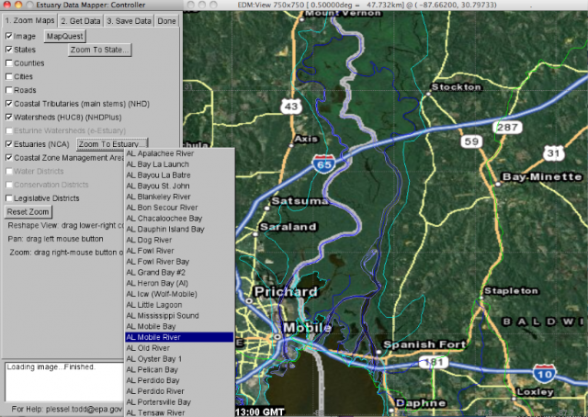Uncheck the Image layer checkbox

9,36
